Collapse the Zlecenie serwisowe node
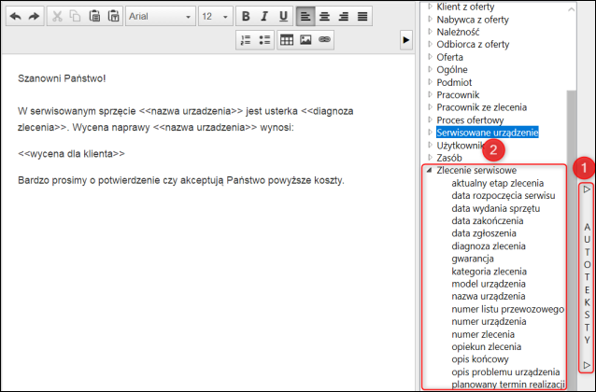The image size is (596, 392). tap(430, 170)
